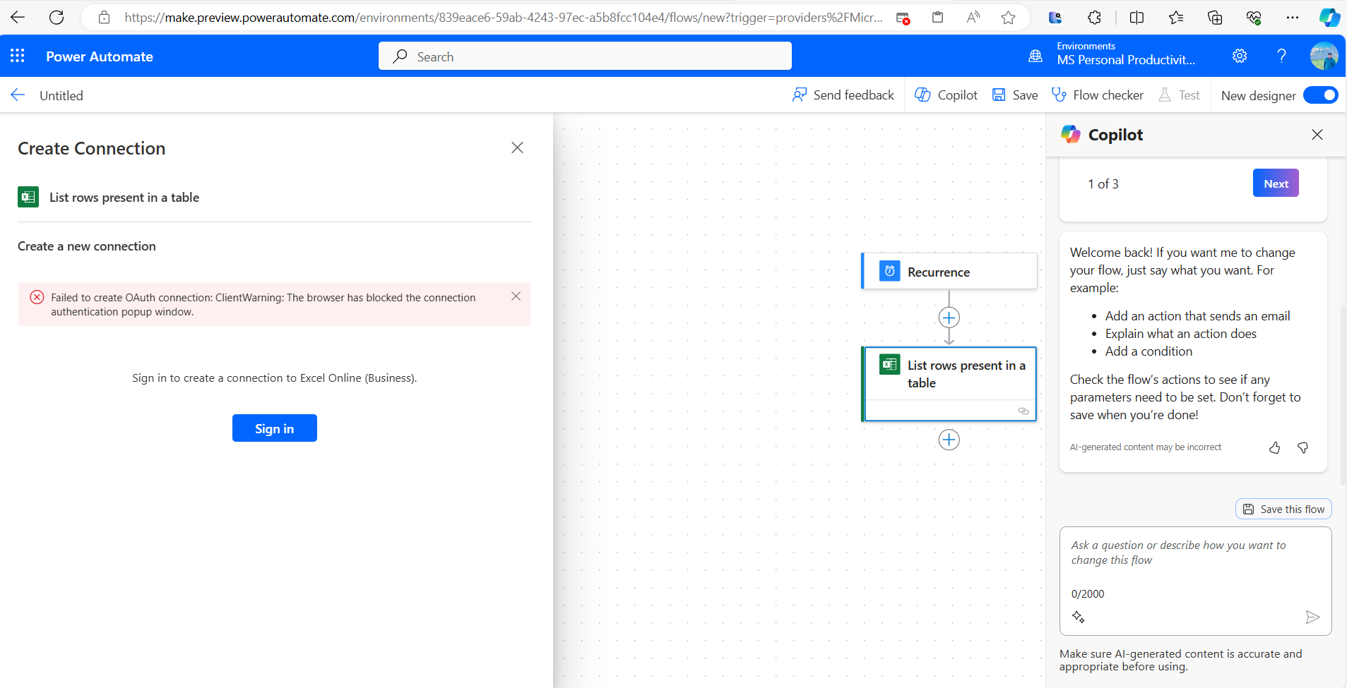
Task: Refresh the browser page
Action: (57, 17)
